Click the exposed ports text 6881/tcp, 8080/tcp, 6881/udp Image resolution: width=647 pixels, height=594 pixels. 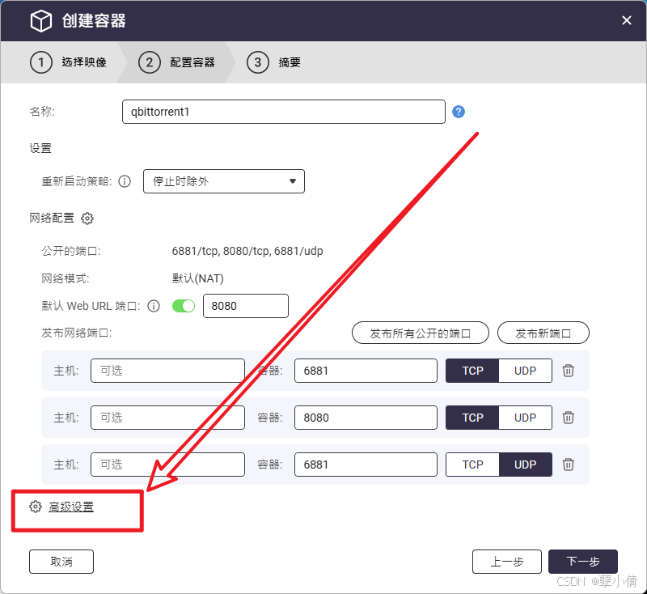click(247, 251)
